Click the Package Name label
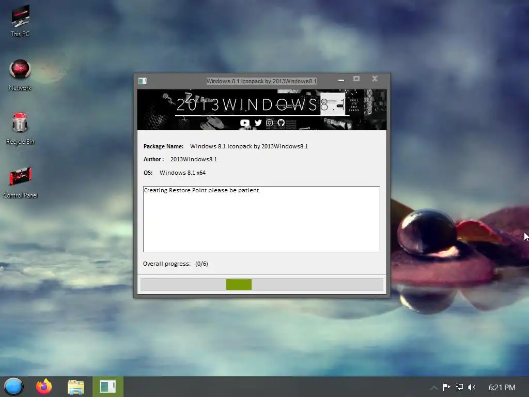 click(163, 146)
